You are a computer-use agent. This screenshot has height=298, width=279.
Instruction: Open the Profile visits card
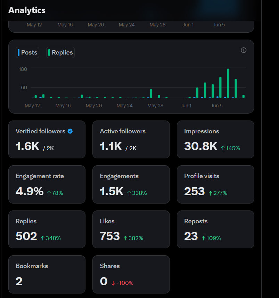pyautogui.click(x=215, y=184)
